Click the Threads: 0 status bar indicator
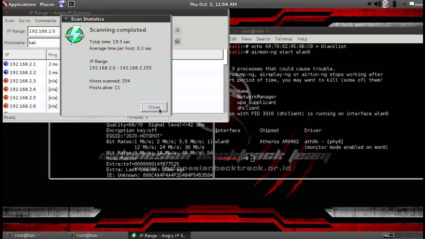 137,118
